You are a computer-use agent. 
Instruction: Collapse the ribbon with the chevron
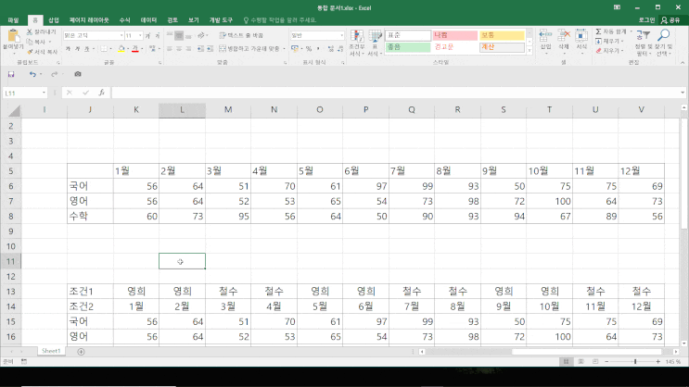(x=683, y=63)
